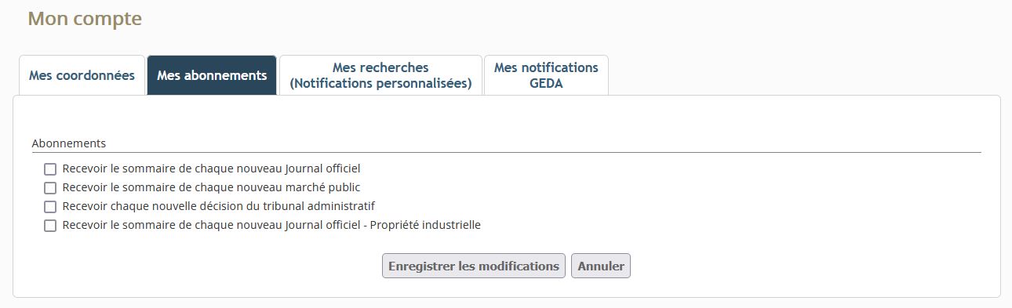Click the Mon compte page heading
Viewport: 1012px width, 308px height.
pyautogui.click(x=85, y=19)
